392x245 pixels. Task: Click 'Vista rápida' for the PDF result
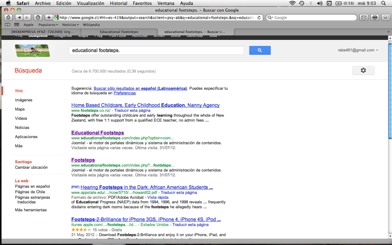pos(158,197)
